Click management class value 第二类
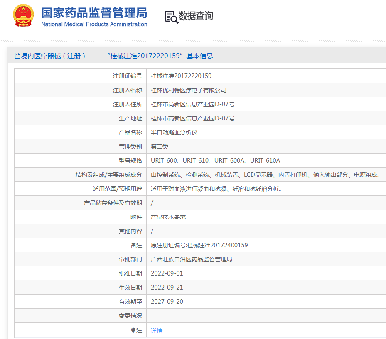 [x=160, y=146]
